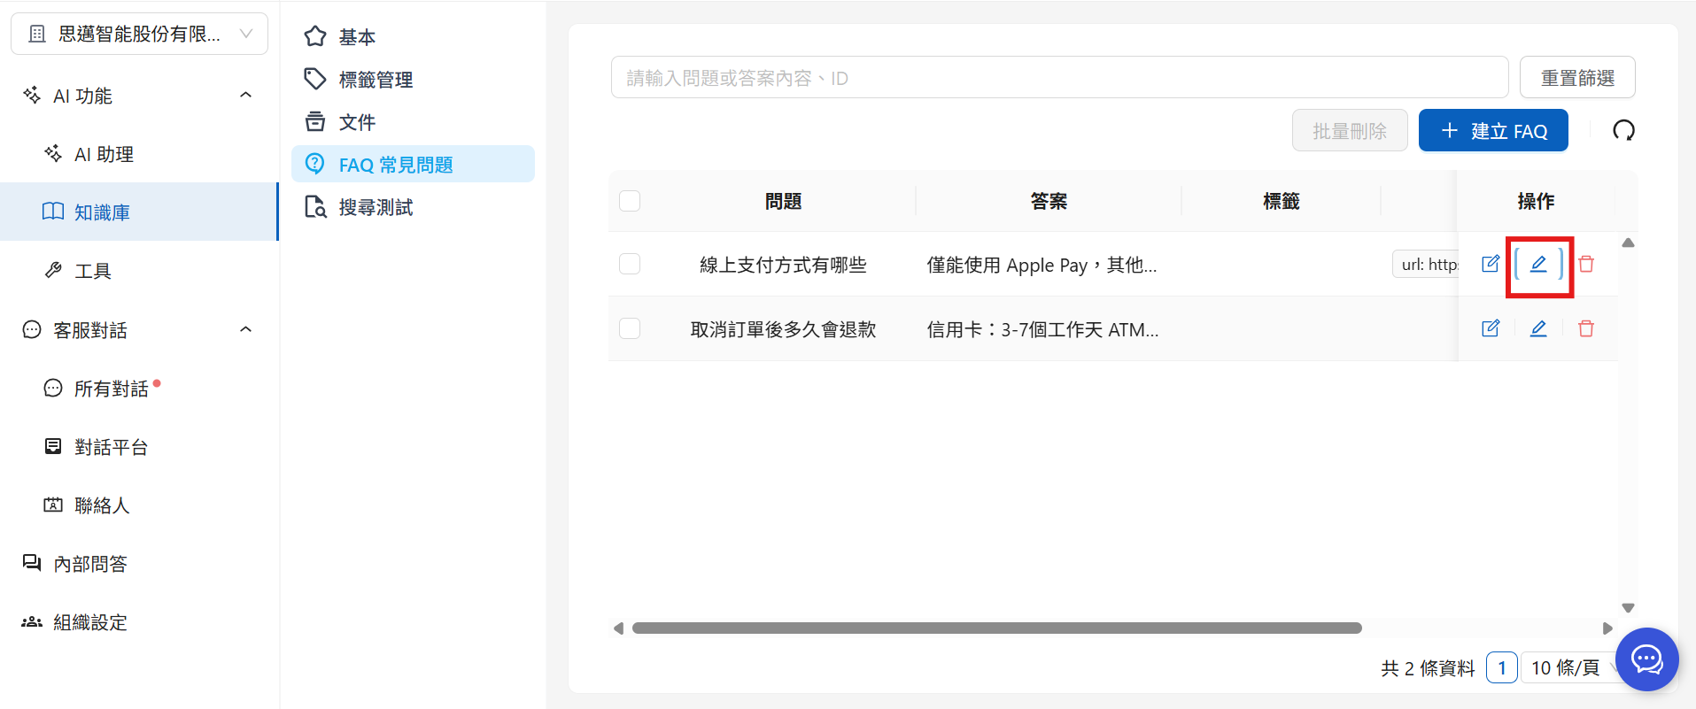1696x709 pixels.
Task: Click the pencil icon for 取消訂單後多久會退款
Action: point(1538,328)
